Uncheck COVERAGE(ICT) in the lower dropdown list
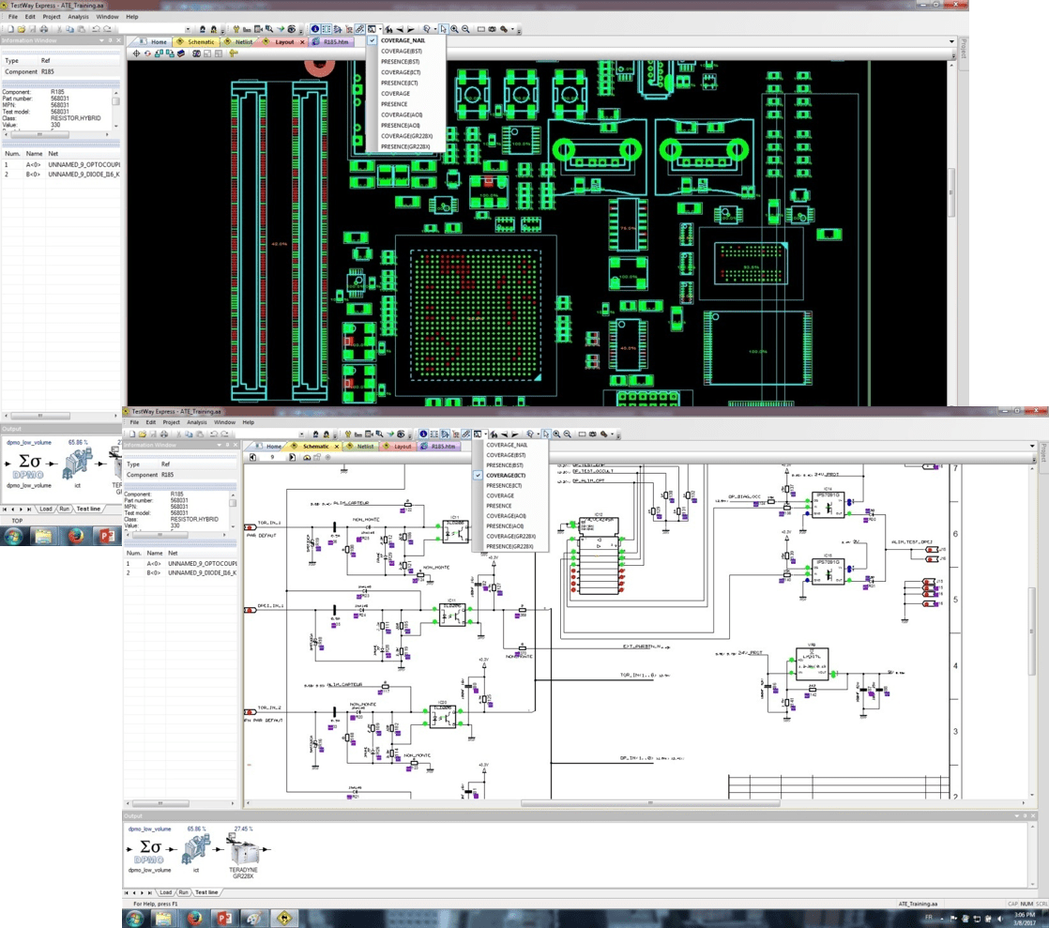The width and height of the screenshot is (1049, 928). (506, 476)
